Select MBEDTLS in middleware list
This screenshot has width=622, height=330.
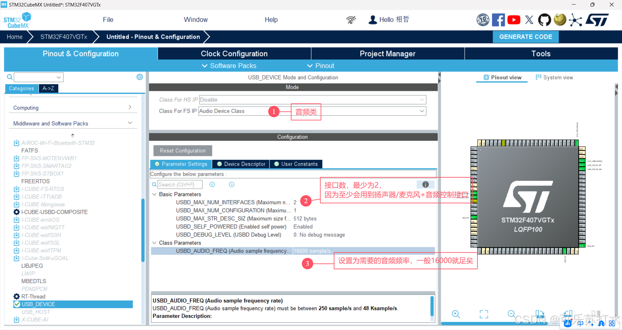[x=34, y=281]
